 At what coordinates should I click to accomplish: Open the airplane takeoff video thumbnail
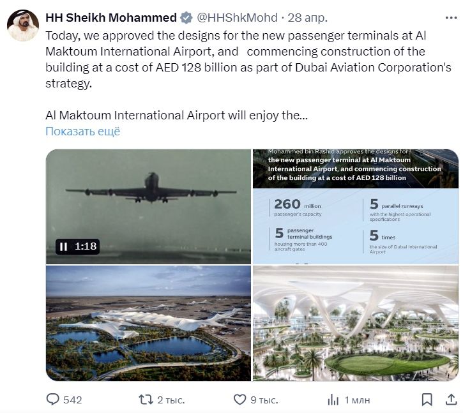pyautogui.click(x=148, y=198)
